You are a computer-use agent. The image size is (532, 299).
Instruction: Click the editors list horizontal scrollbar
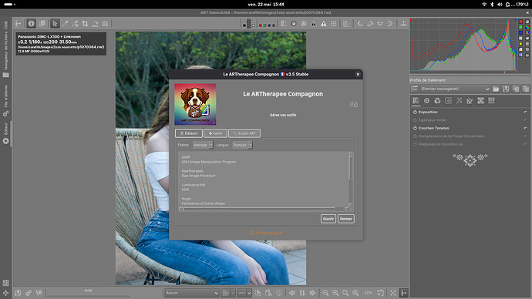coord(264,209)
